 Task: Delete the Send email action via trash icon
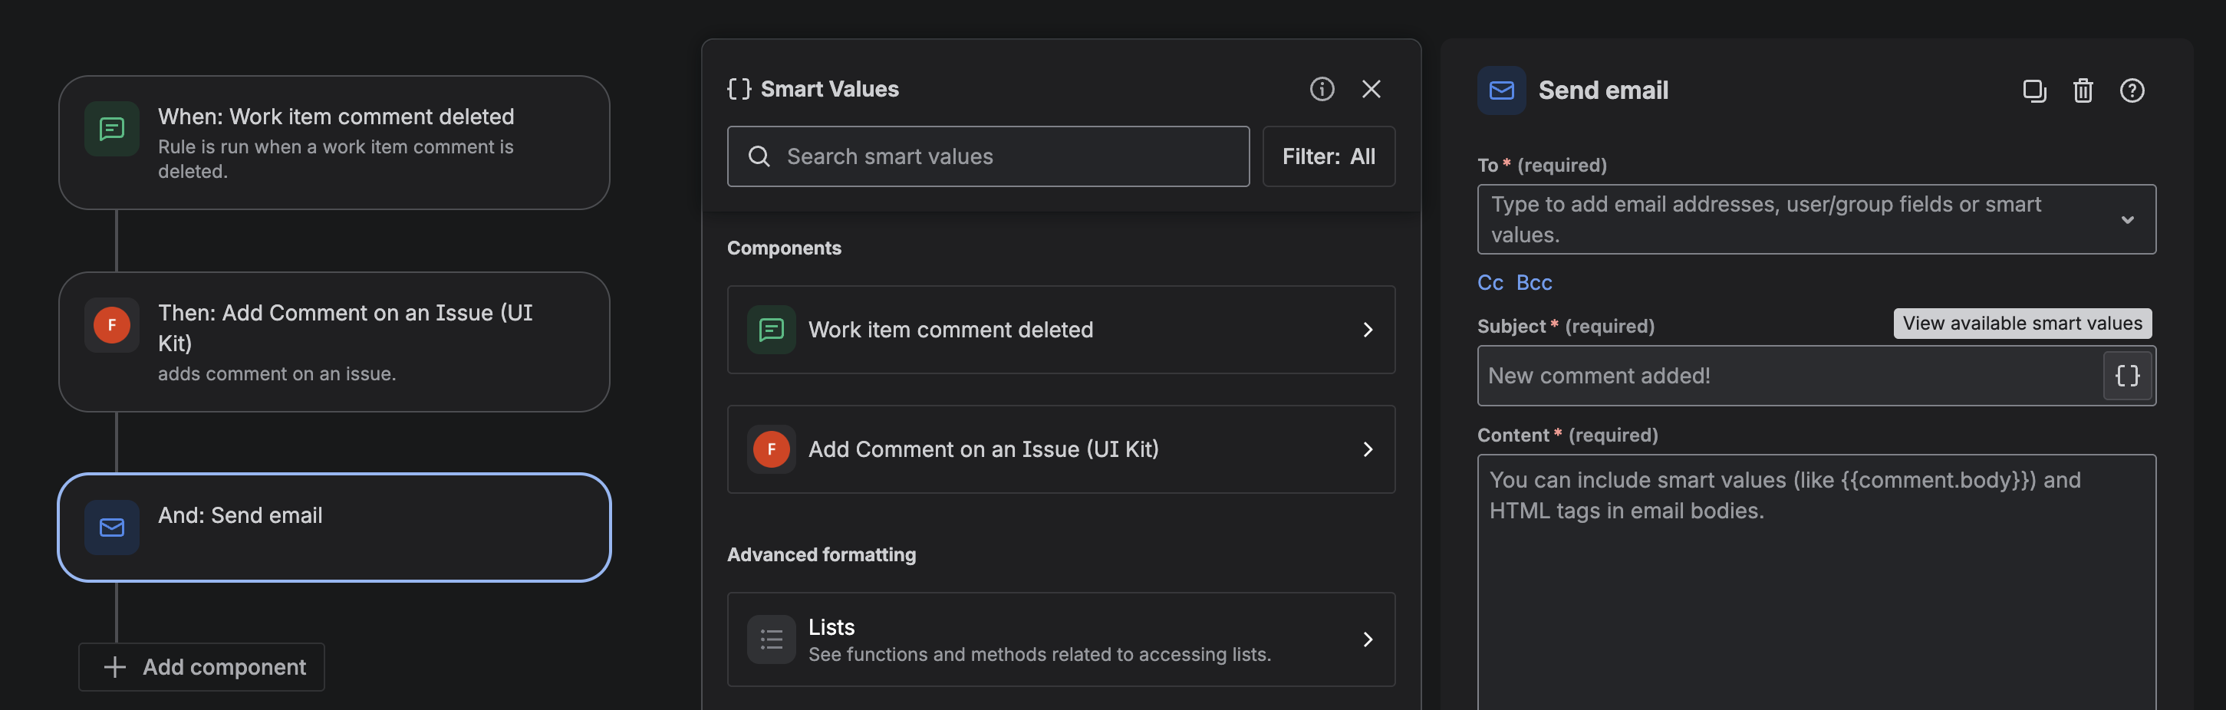2083,90
